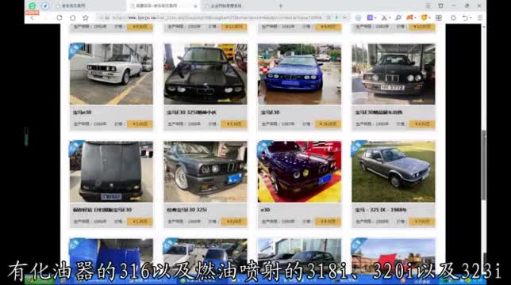Click the light blue icon right of address bar

358,18
